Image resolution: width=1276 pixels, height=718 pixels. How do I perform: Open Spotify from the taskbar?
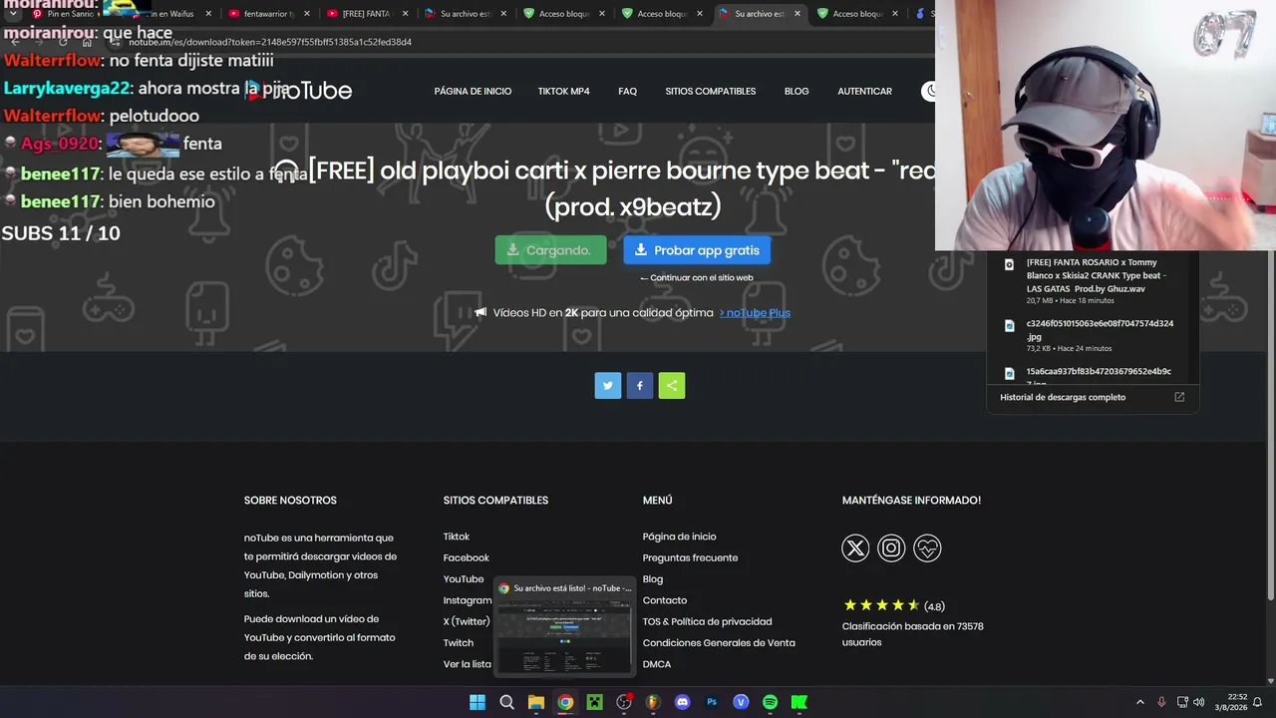click(x=770, y=702)
